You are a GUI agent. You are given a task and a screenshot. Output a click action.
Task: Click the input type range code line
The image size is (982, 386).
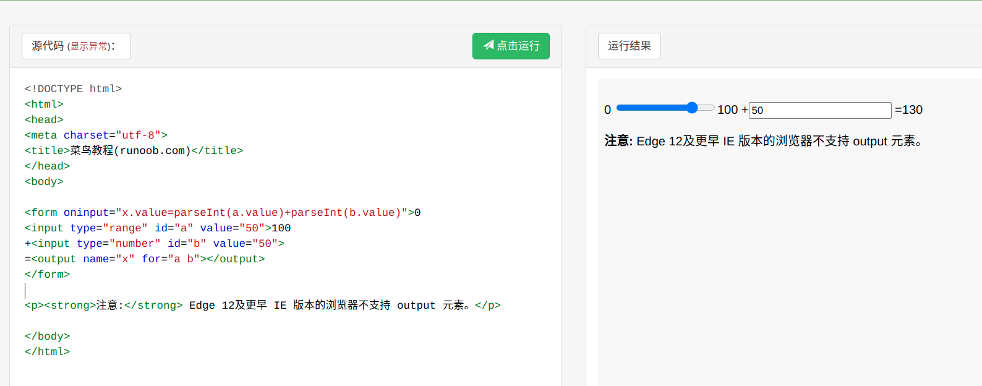click(158, 228)
